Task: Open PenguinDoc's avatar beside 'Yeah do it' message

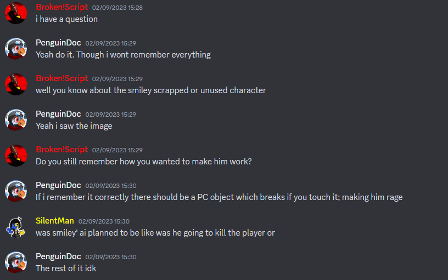Action: click(16, 49)
